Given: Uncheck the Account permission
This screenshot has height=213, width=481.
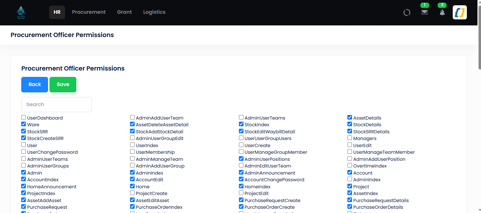Looking at the screenshot, I should (x=350, y=172).
